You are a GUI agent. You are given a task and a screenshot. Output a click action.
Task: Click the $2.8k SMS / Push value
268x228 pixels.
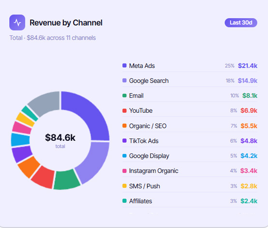(x=249, y=186)
